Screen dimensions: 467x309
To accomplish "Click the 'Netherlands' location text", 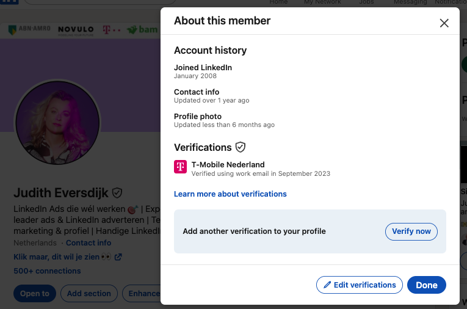I will click(35, 243).
